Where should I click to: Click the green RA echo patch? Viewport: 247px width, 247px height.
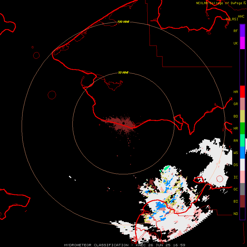[x=167, y=168]
